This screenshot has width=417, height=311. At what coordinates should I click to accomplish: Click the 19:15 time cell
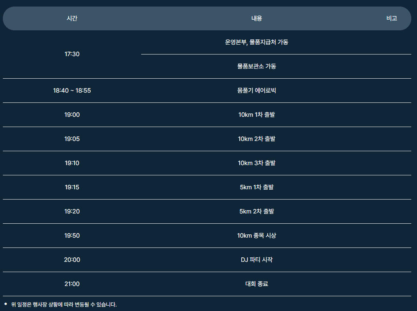coord(72,187)
